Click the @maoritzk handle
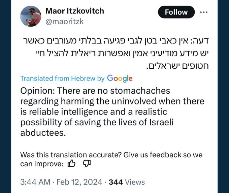The width and height of the screenshot is (229, 193). tap(64, 21)
